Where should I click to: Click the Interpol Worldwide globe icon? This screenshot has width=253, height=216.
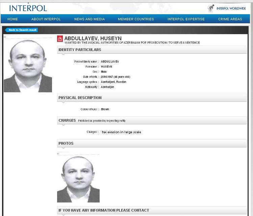click(x=211, y=8)
